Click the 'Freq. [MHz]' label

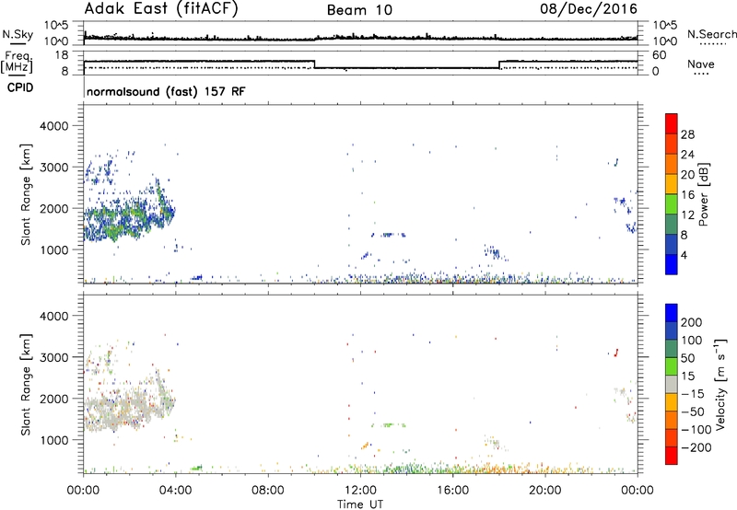click(18, 62)
